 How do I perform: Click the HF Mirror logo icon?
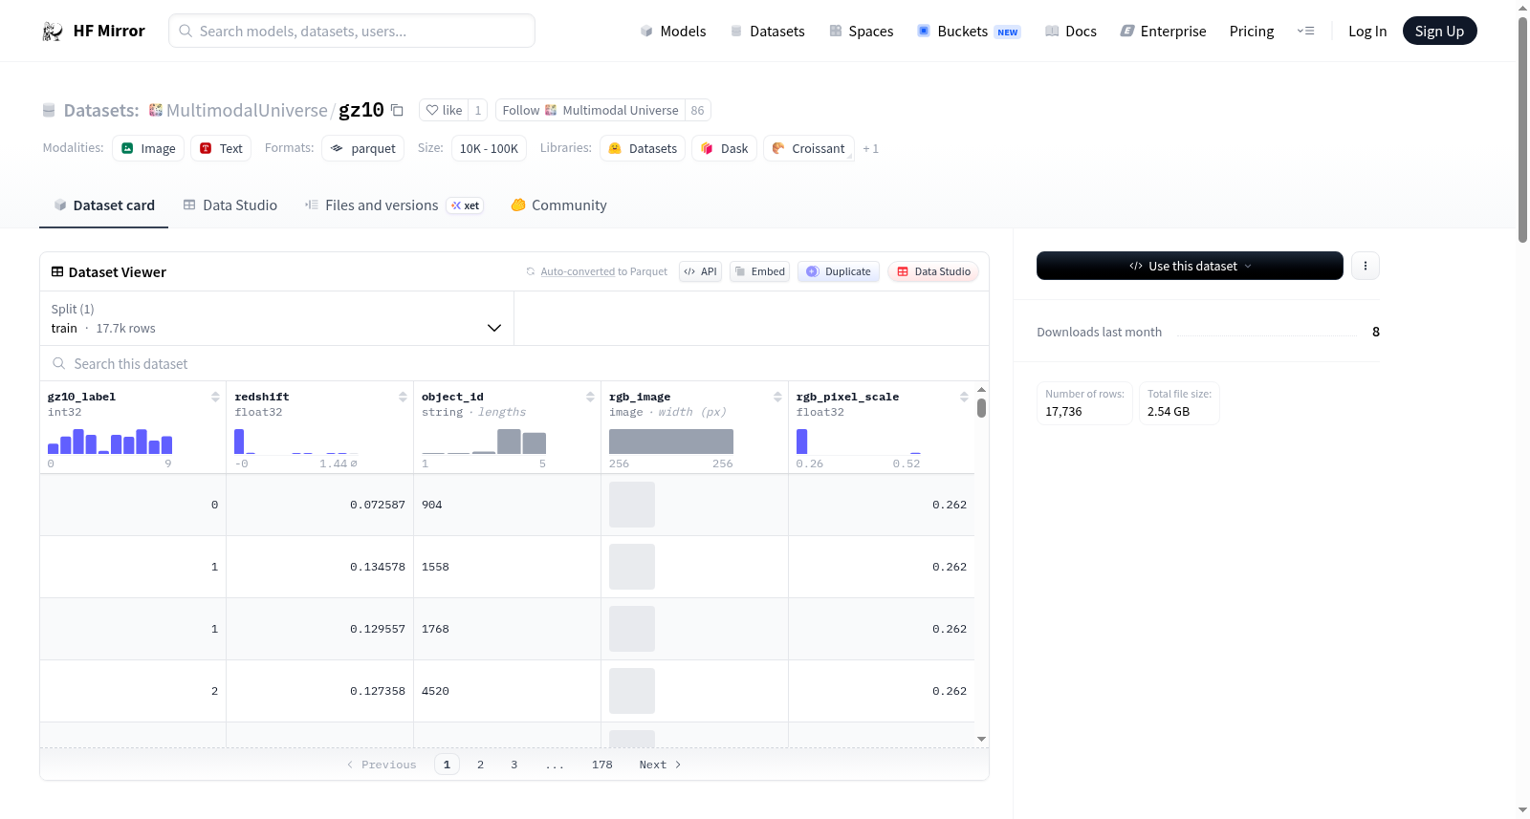tap(53, 32)
